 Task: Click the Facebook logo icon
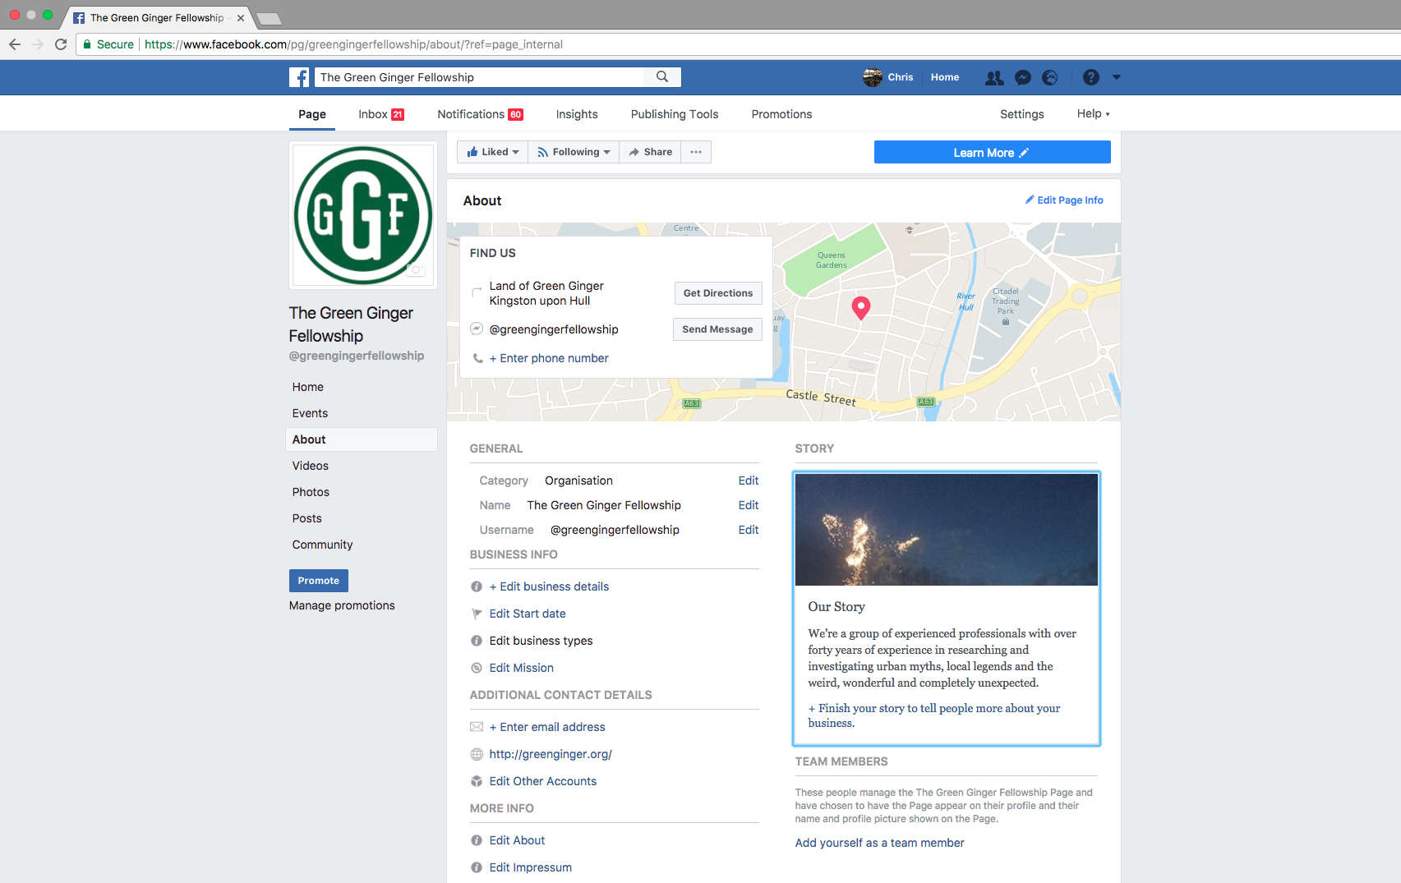click(299, 77)
